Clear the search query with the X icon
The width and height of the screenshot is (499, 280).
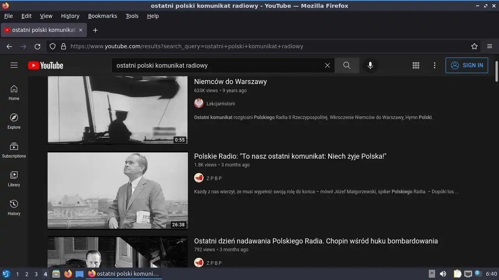(327, 65)
